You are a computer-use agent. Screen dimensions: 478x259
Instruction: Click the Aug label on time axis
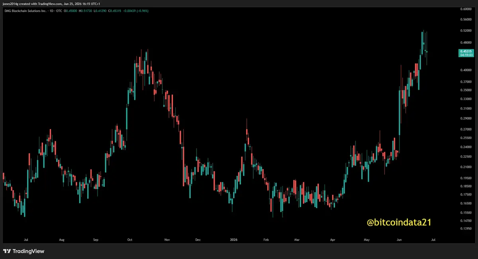coord(61,240)
